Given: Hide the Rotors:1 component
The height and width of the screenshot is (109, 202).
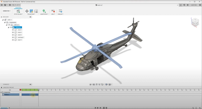Looking at the screenshot, I should 11,27.
